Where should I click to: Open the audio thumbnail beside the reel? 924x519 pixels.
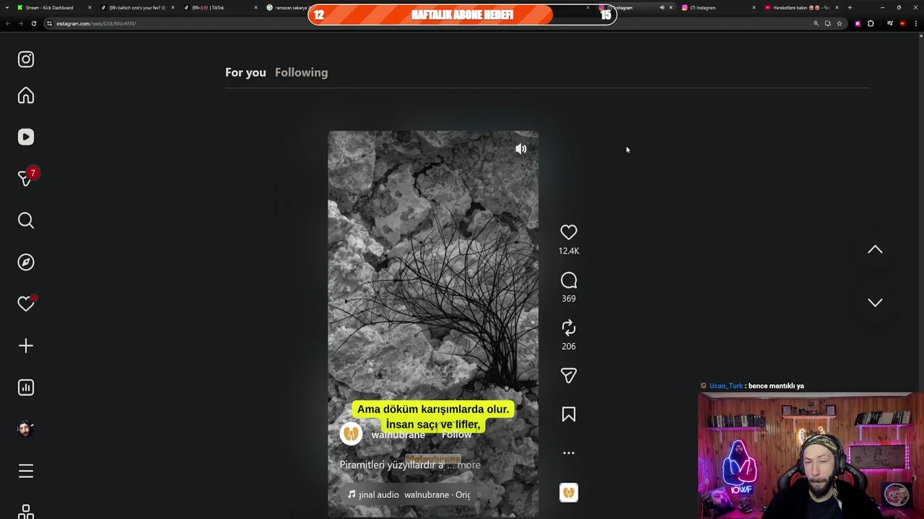tap(569, 493)
